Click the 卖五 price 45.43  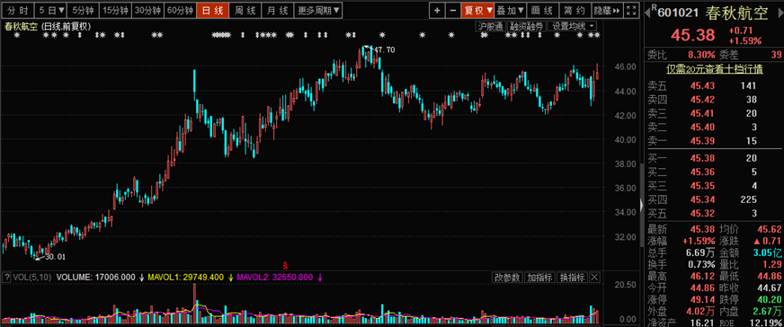702,86
